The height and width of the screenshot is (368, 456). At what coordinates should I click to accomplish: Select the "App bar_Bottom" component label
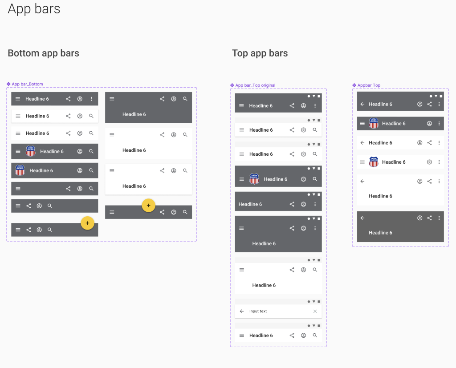pos(27,84)
